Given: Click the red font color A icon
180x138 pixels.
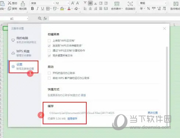Looking at the screenshot, I should point(69,8).
